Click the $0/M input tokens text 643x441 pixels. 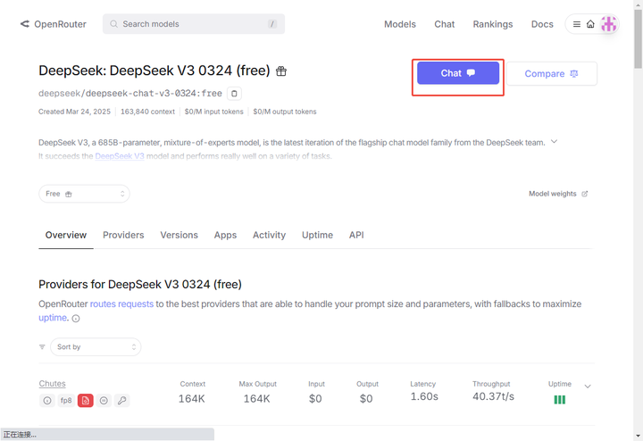[x=213, y=112]
